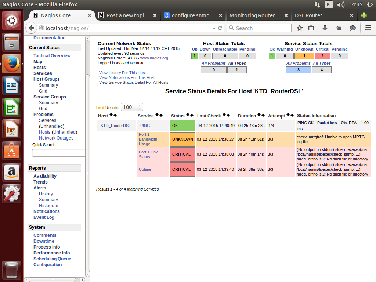Screen dimensions: 376x282
Task: Click the Critical service count box
Action: pyautogui.click(x=322, y=56)
